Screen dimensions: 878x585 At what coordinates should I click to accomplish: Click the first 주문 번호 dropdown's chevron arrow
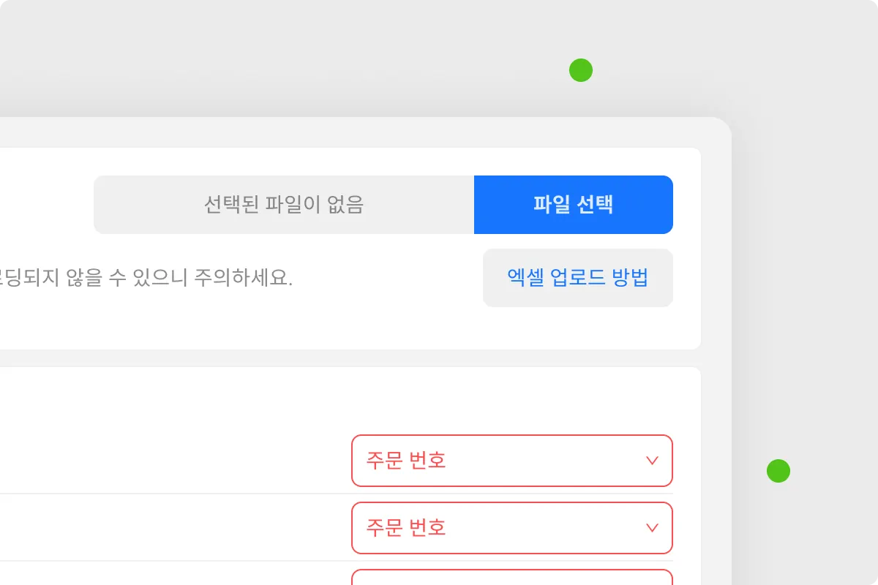(652, 461)
